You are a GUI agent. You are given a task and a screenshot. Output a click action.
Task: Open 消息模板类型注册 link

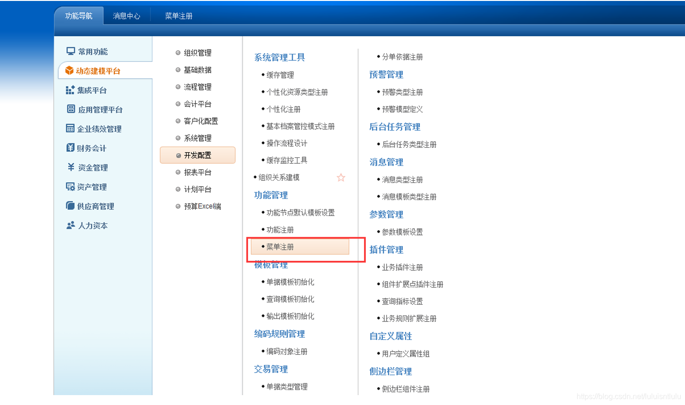[x=409, y=197]
